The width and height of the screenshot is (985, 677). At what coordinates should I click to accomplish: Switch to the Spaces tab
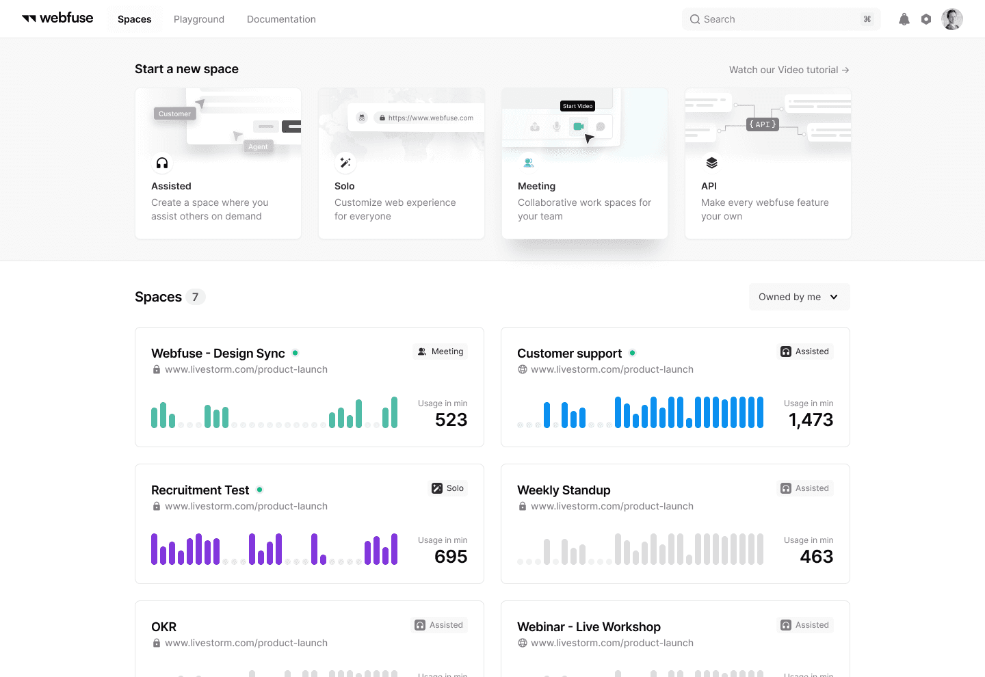tap(135, 19)
